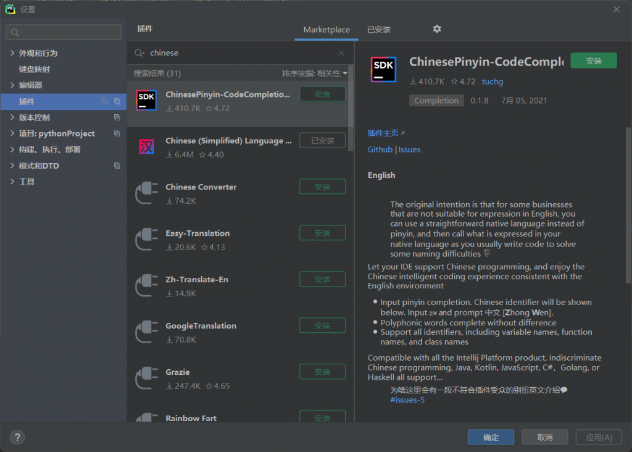Install the Chinese Converter plugin
Image resolution: width=632 pixels, height=452 pixels.
322,186
